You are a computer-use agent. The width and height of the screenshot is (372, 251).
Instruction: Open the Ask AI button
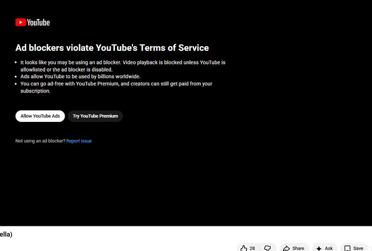[324, 248]
